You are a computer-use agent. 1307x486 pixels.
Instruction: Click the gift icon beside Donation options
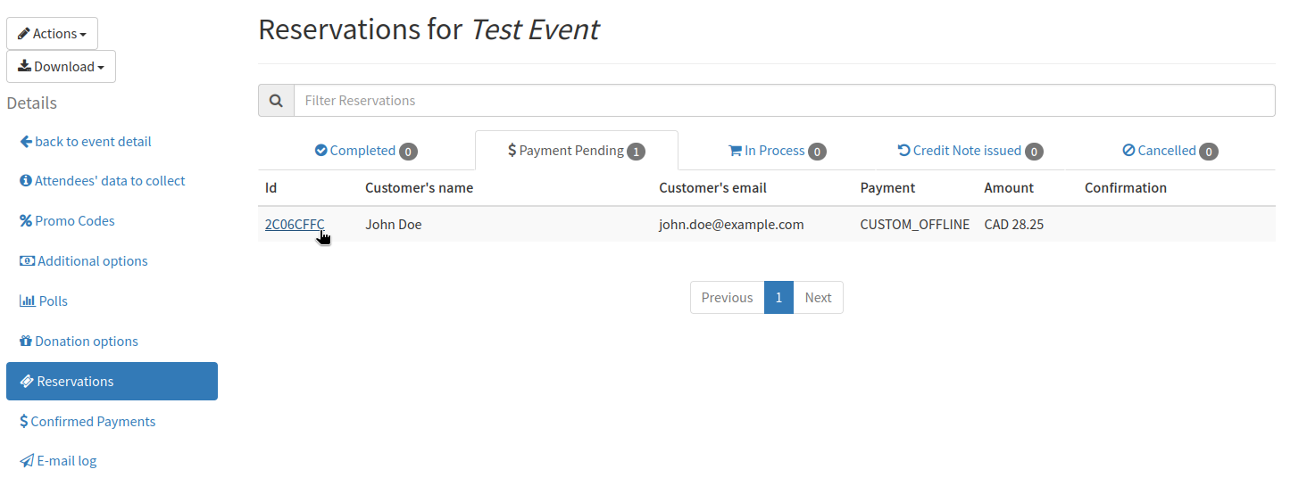26,341
